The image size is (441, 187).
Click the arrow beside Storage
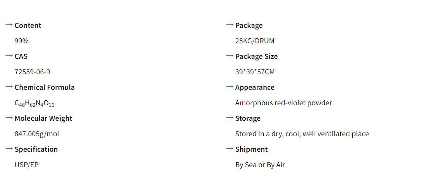230,118
